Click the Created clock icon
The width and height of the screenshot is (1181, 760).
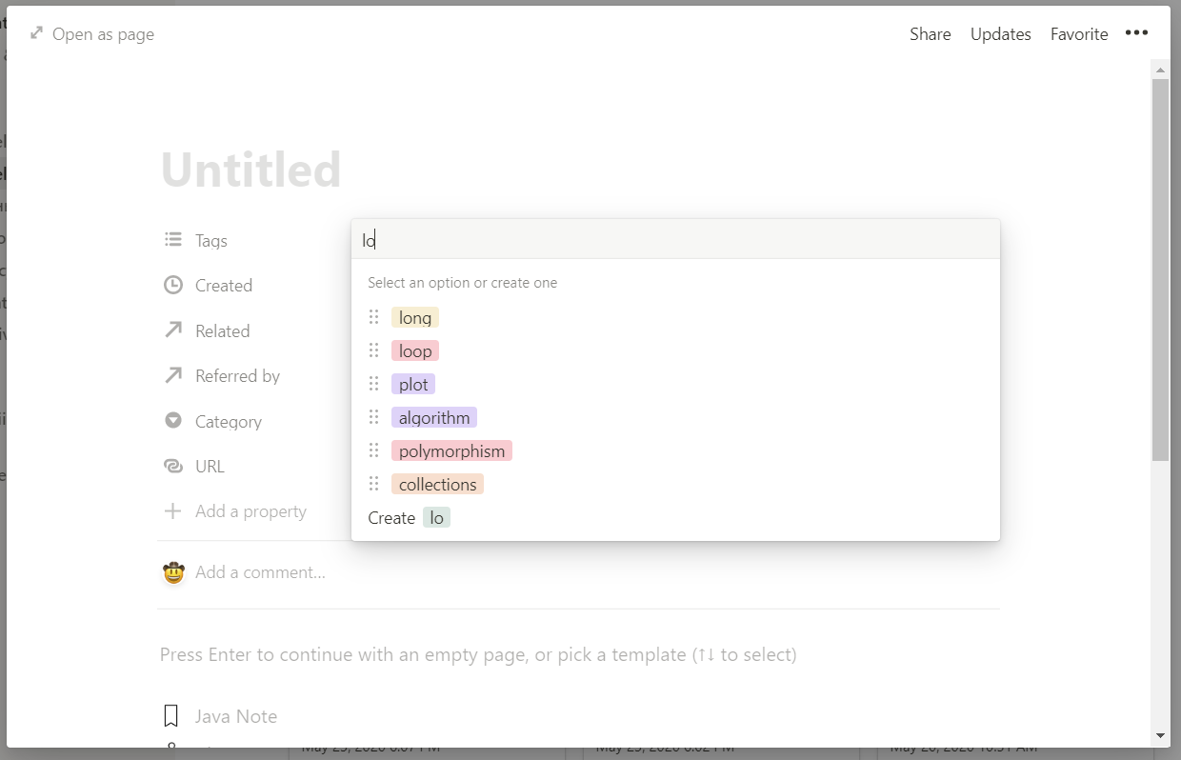pos(172,285)
